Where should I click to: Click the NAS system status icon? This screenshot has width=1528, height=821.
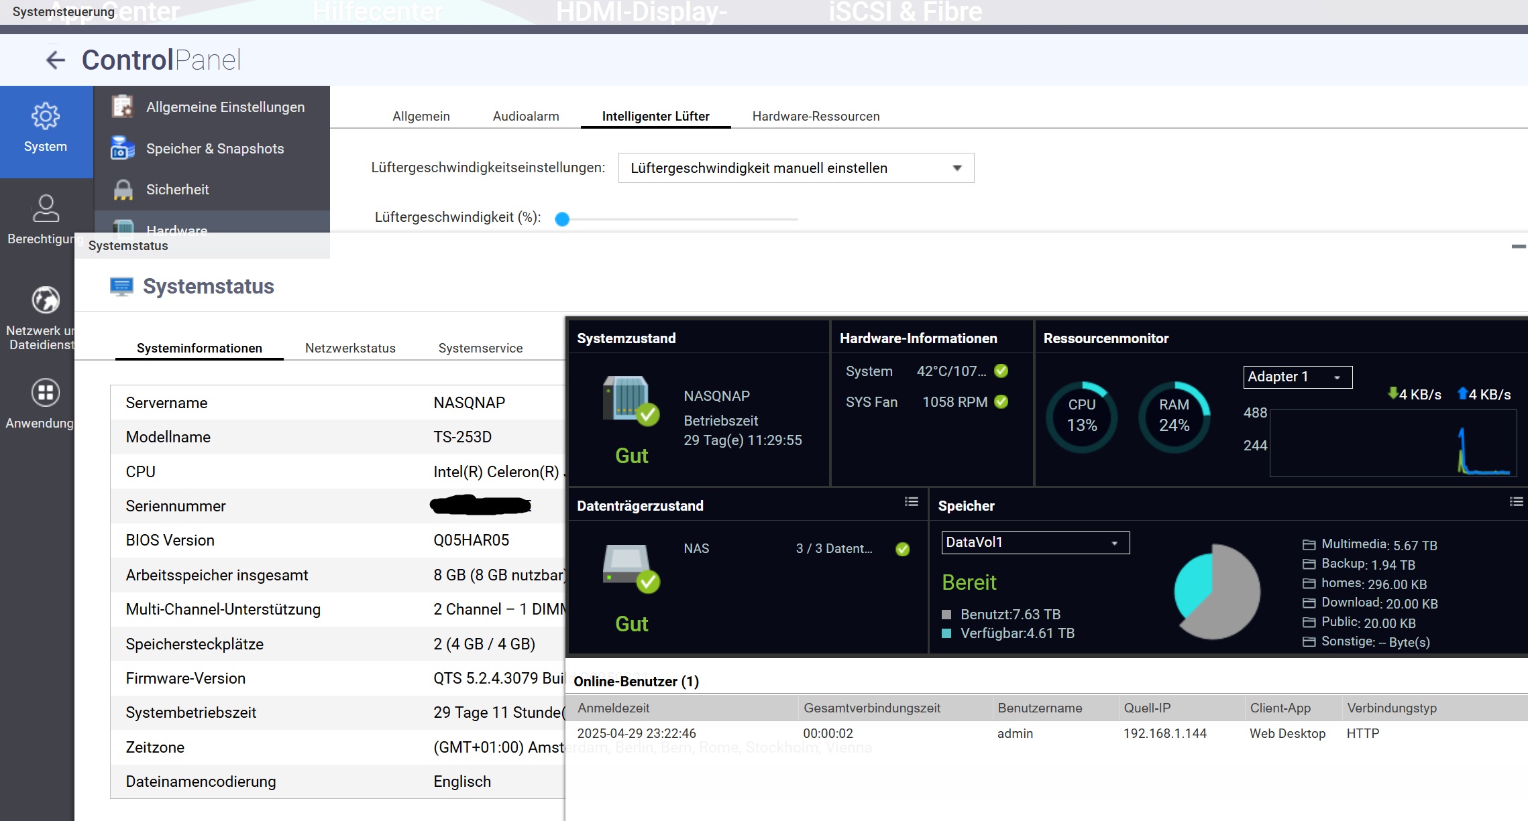[629, 400]
